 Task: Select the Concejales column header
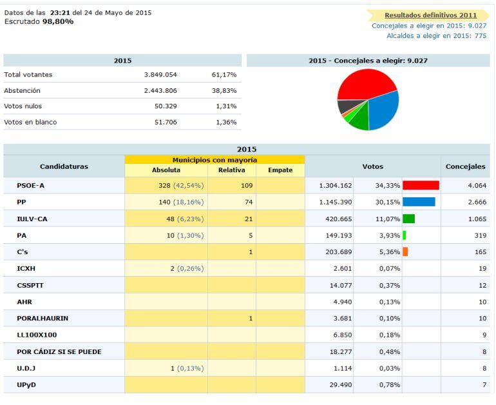(x=465, y=166)
